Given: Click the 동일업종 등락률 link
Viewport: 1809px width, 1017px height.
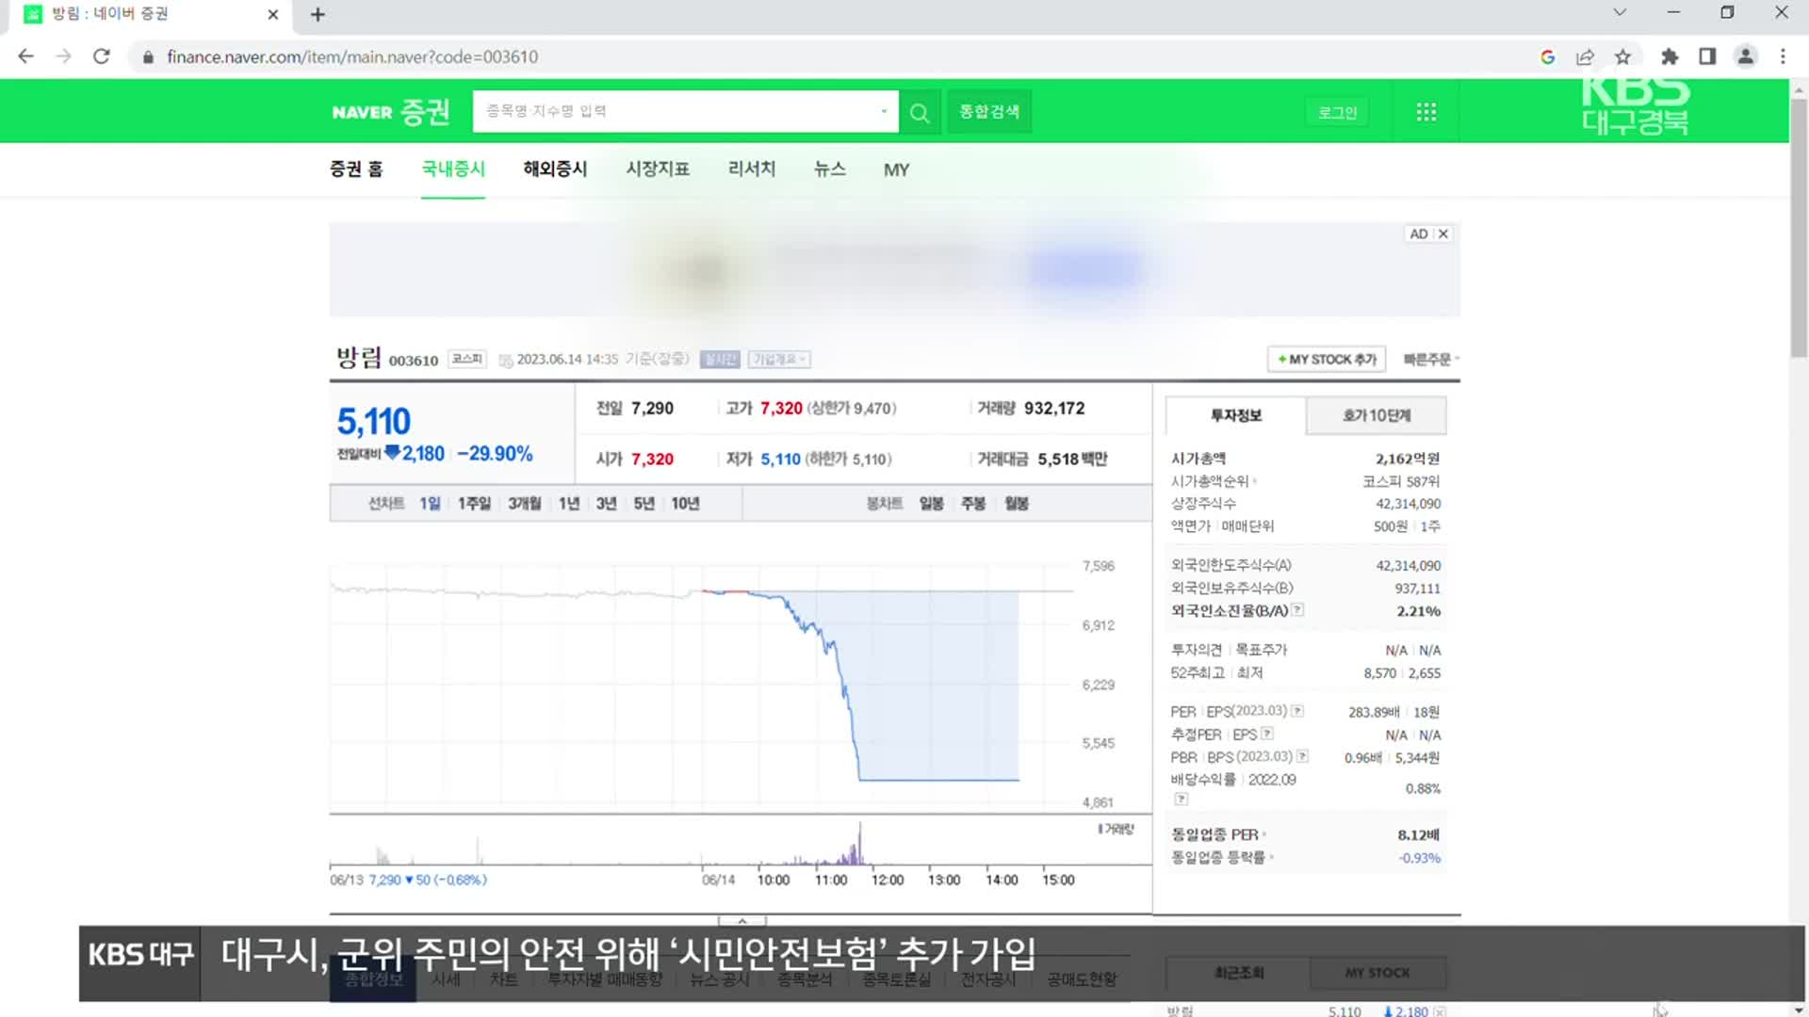Looking at the screenshot, I should (1218, 857).
